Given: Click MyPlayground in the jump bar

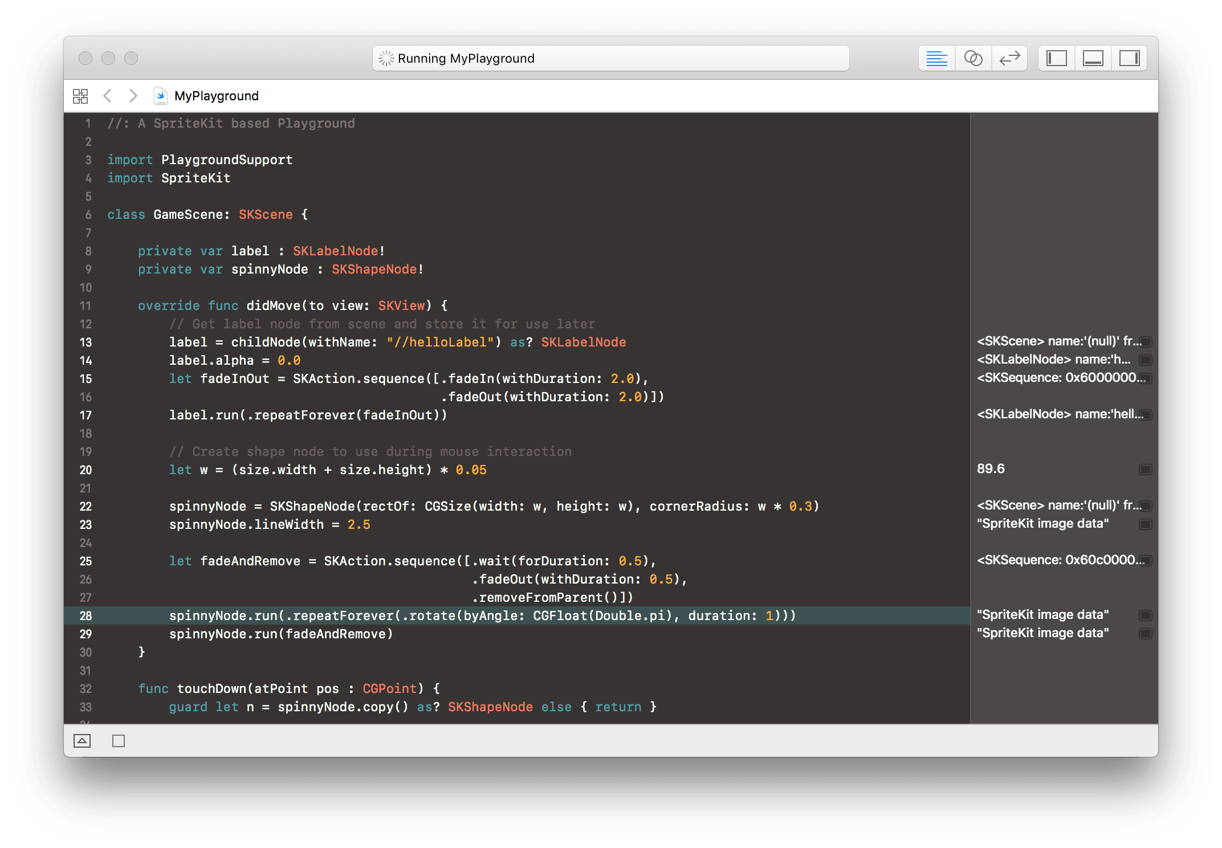Looking at the screenshot, I should point(215,96).
